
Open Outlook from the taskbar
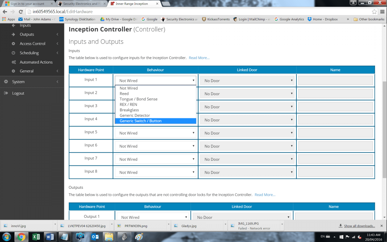tap(95, 237)
